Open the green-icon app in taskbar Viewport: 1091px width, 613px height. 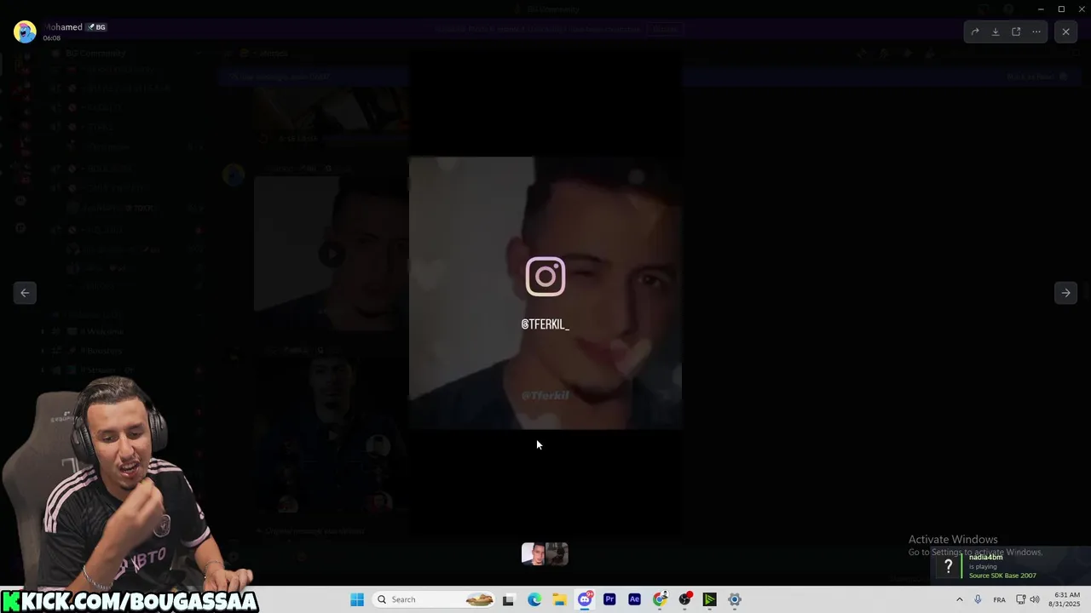pyautogui.click(x=709, y=599)
